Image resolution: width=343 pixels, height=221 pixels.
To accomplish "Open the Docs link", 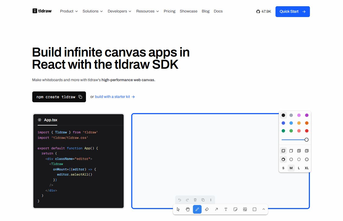I will [x=218, y=11].
